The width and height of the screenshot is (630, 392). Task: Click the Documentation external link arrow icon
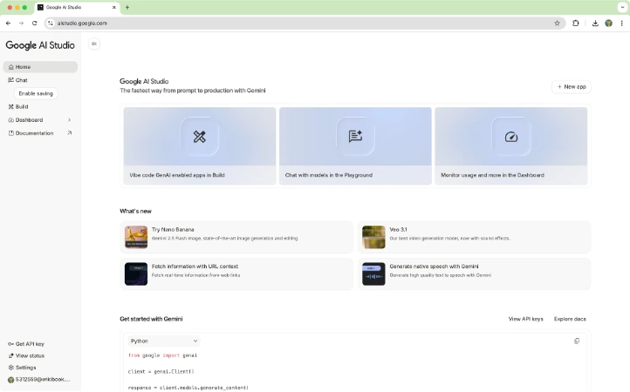[x=70, y=132]
